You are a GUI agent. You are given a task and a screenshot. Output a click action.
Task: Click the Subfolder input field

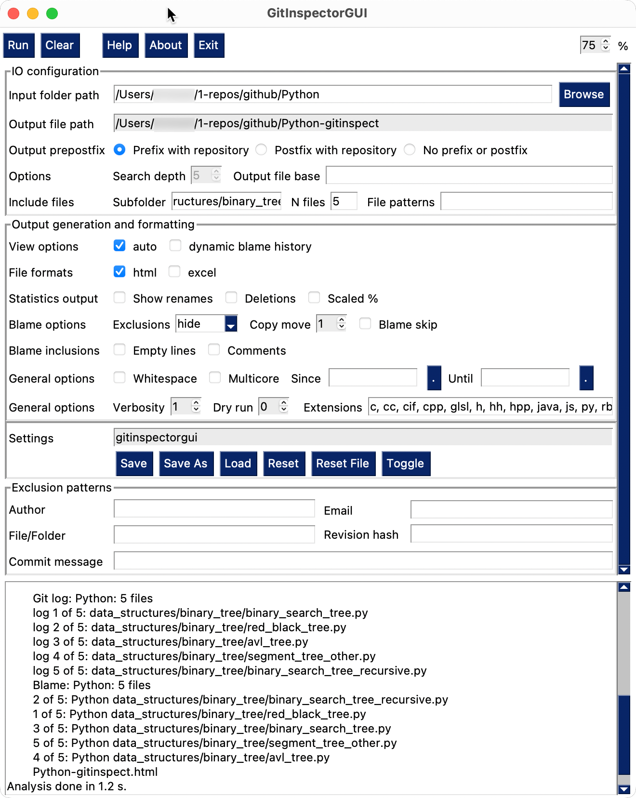point(226,201)
